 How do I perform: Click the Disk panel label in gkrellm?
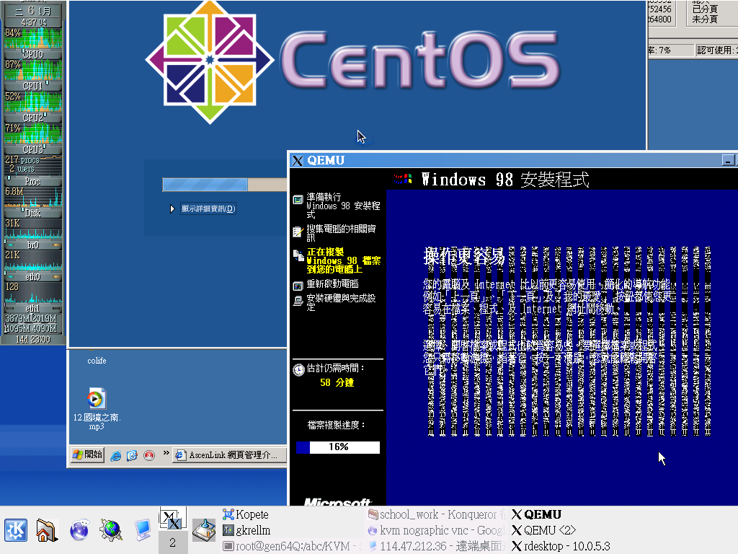pyautogui.click(x=32, y=213)
